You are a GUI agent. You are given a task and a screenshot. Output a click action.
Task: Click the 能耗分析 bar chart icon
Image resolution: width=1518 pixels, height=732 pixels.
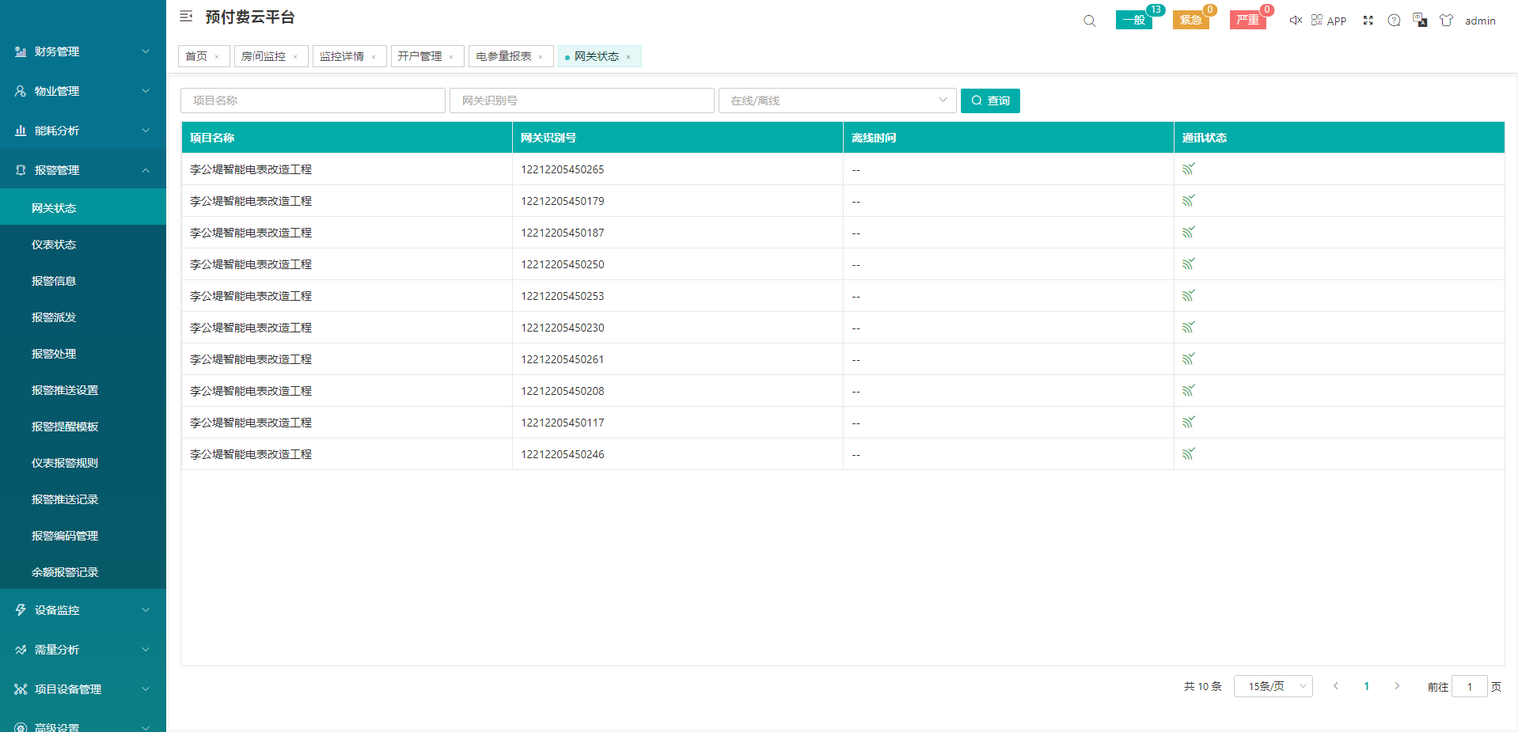tap(21, 131)
